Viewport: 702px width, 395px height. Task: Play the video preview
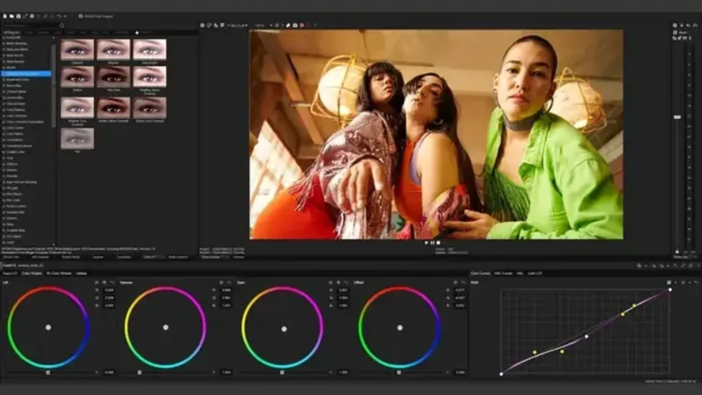point(426,243)
